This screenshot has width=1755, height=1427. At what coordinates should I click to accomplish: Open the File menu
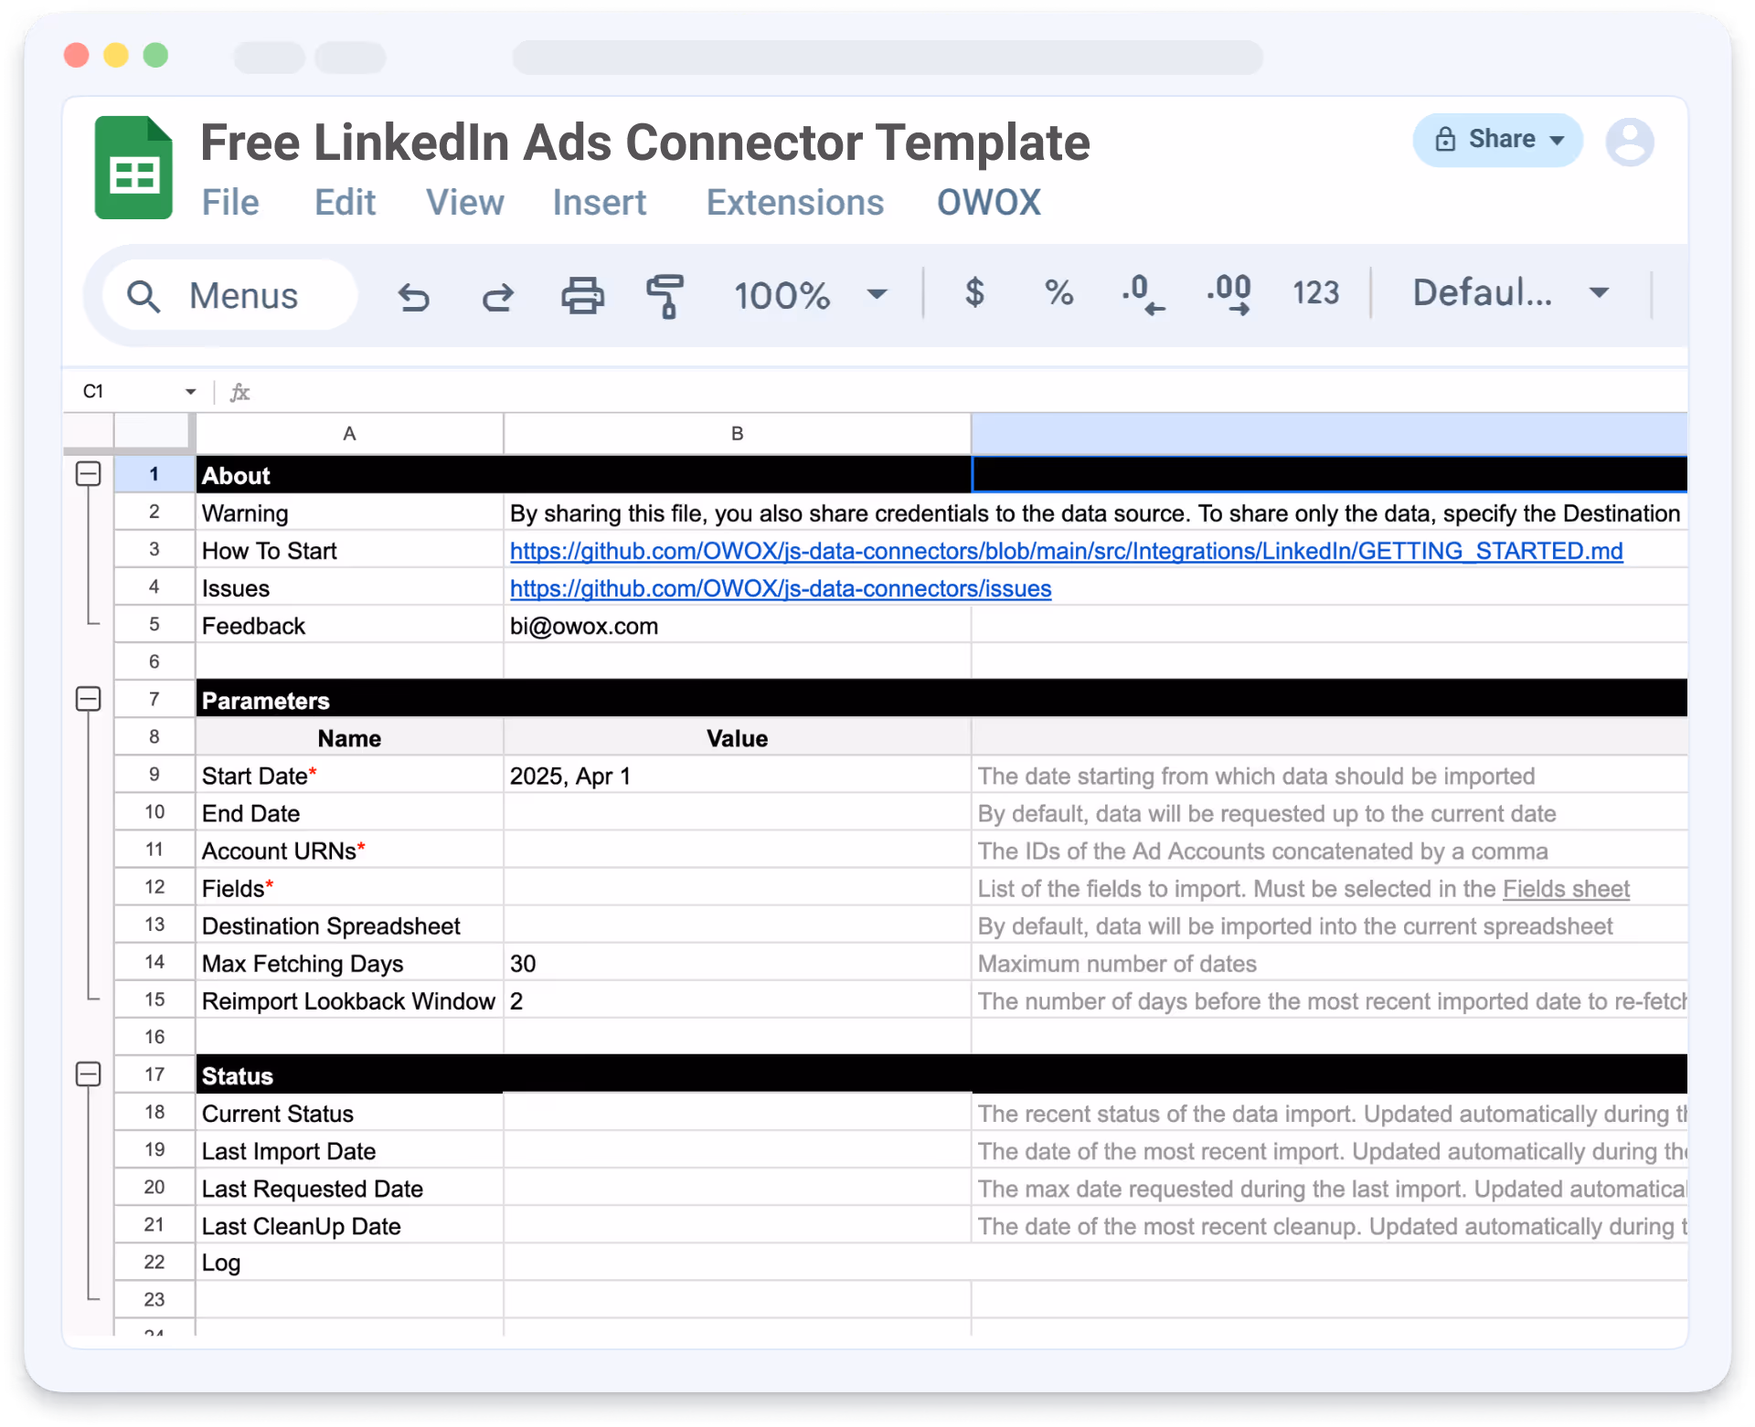230,203
